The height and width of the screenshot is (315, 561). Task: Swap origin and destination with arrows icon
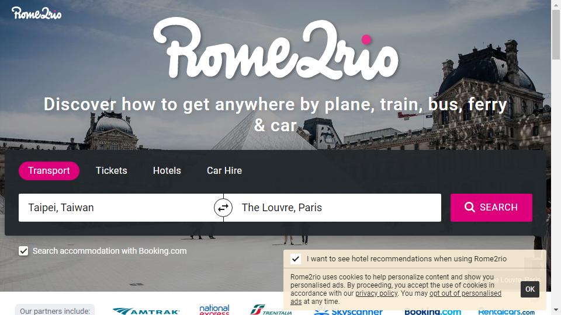pyautogui.click(x=223, y=208)
